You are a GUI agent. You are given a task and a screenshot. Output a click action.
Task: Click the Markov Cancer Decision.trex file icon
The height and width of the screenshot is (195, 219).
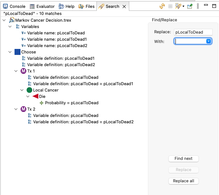pyautogui.click(x=12, y=20)
